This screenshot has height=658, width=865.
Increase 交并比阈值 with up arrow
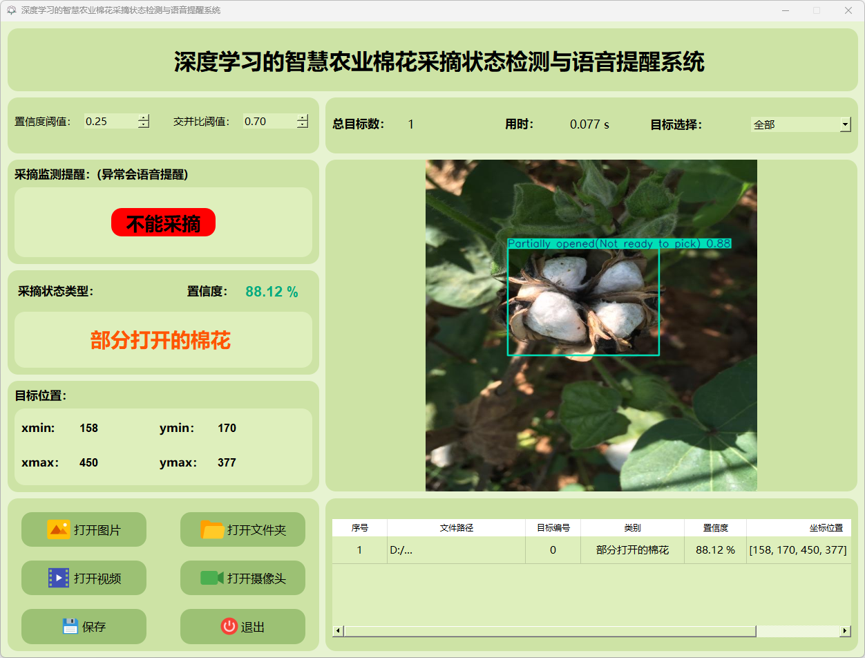pyautogui.click(x=303, y=117)
